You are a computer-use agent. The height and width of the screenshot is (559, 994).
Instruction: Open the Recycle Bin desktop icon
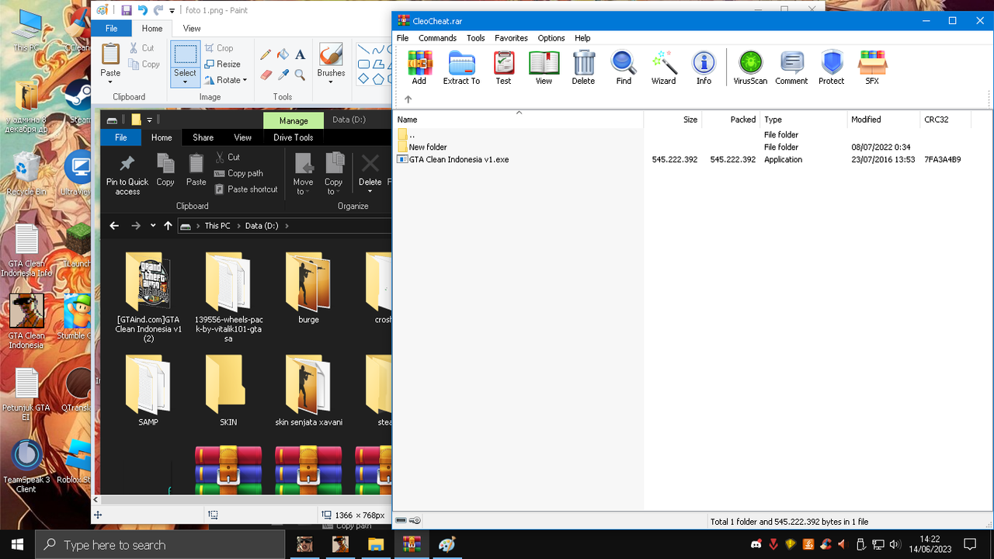point(26,173)
